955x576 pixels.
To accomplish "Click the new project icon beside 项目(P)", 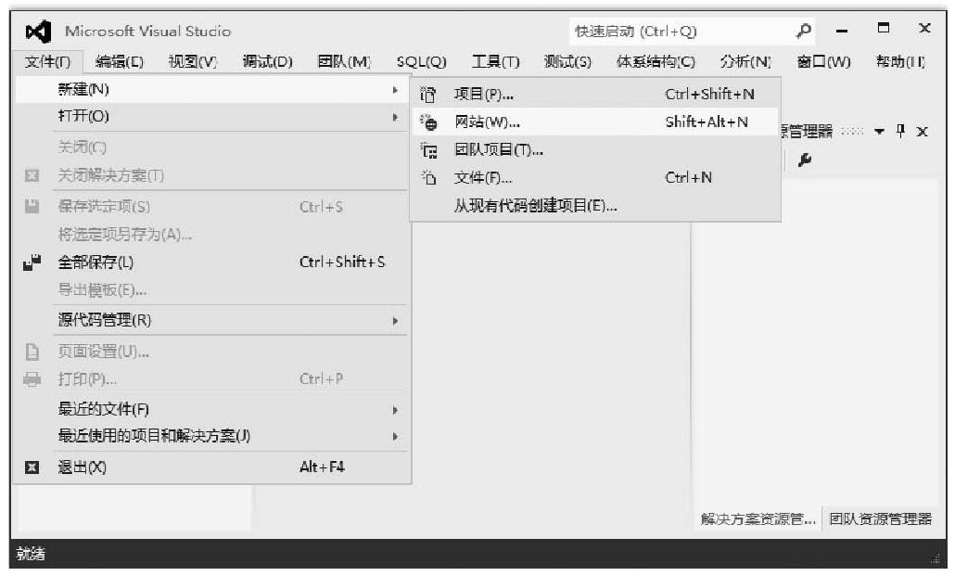I will coord(428,95).
